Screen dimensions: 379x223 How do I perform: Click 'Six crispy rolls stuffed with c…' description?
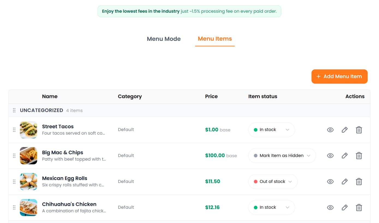click(73, 185)
